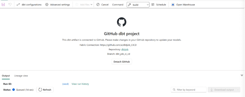245x97 pixels.
Task: Click the GitHub dbt project heading
Action: [x=122, y=34]
